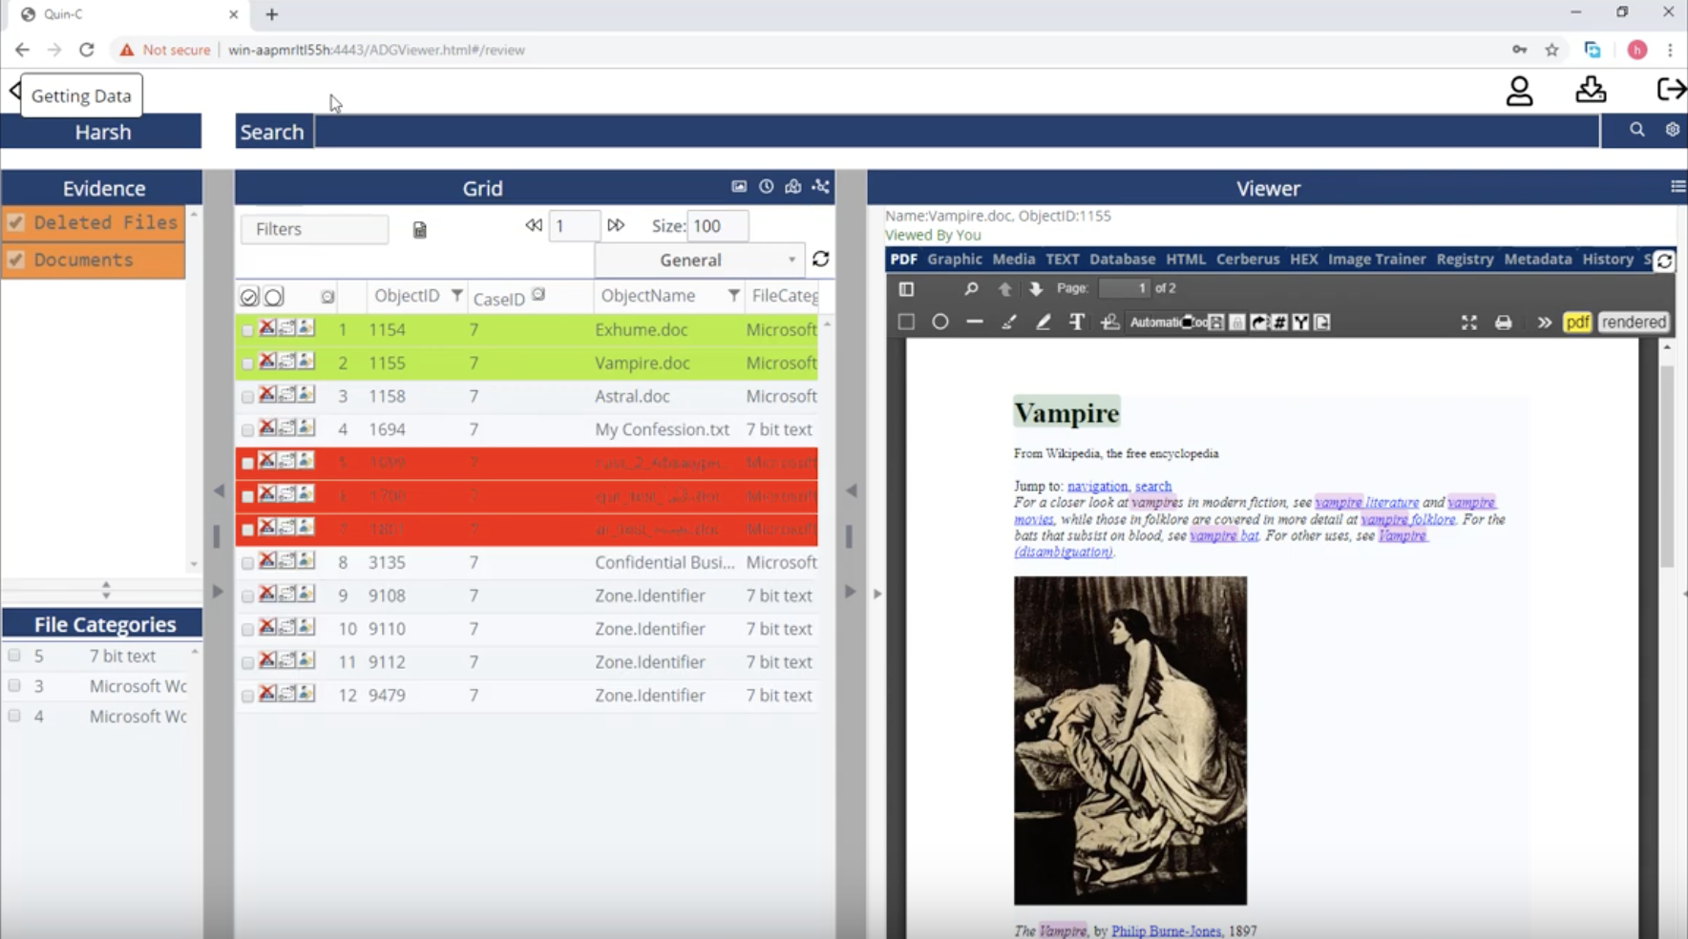This screenshot has width=1688, height=939.
Task: Check file category 4 Microsoft checkbox
Action: (x=14, y=716)
